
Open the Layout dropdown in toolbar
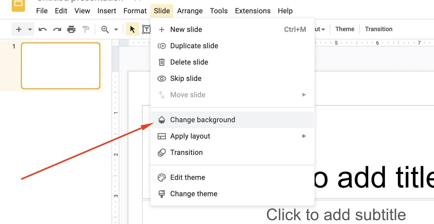pyautogui.click(x=320, y=29)
